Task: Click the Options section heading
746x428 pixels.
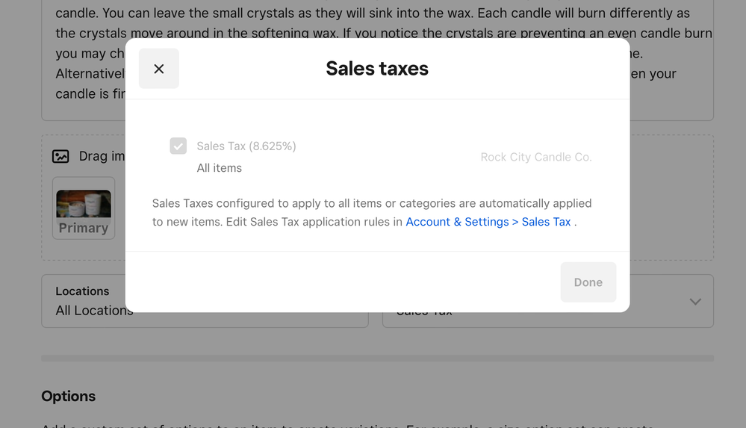Action: 69,396
